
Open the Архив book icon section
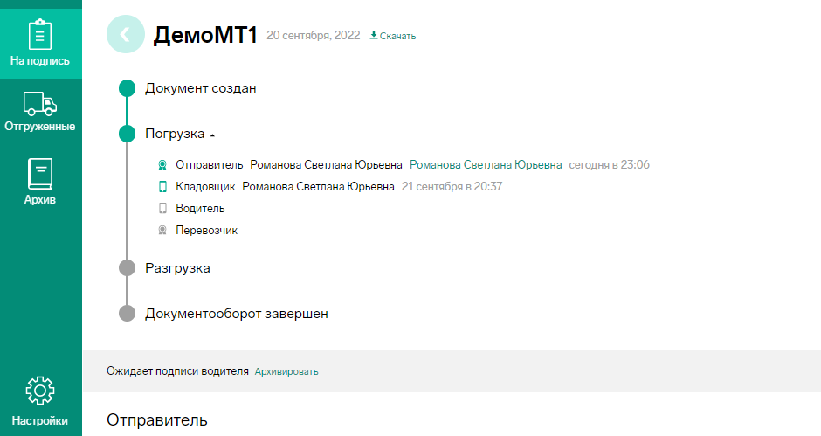pos(40,182)
